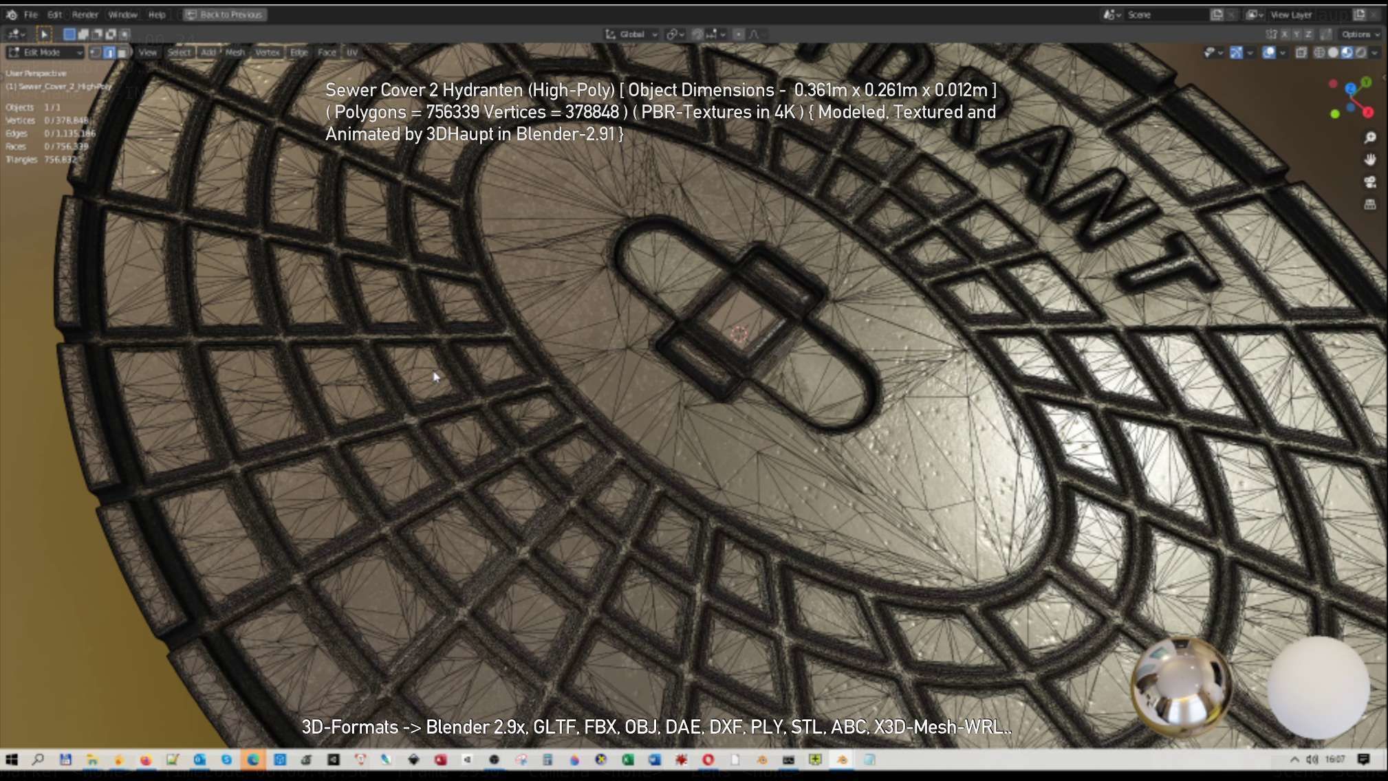Open the Proportional Editing falloff dropdown
Image resolution: width=1388 pixels, height=781 pixels.
tap(757, 34)
